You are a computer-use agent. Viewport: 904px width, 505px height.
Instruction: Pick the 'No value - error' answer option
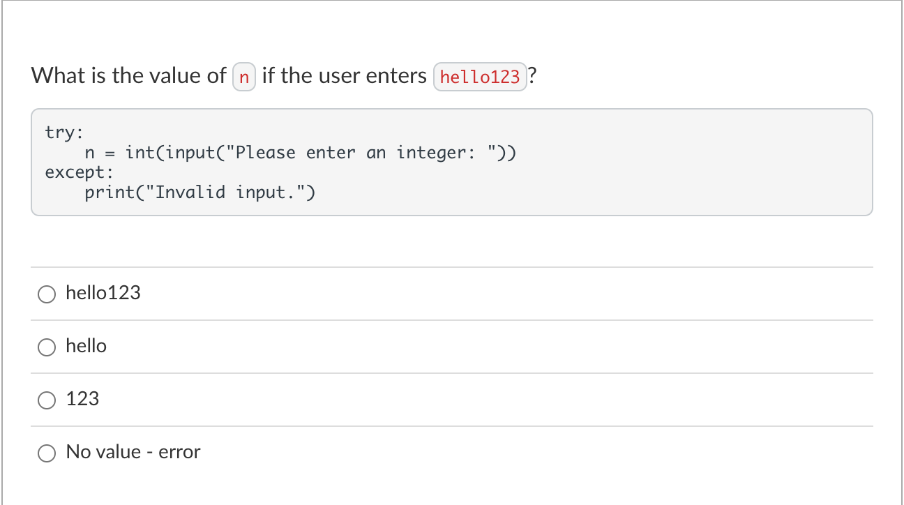pyautogui.click(x=132, y=452)
